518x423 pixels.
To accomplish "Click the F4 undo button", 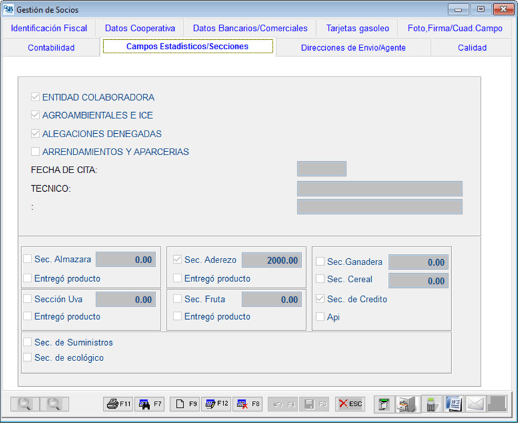I will click(283, 404).
